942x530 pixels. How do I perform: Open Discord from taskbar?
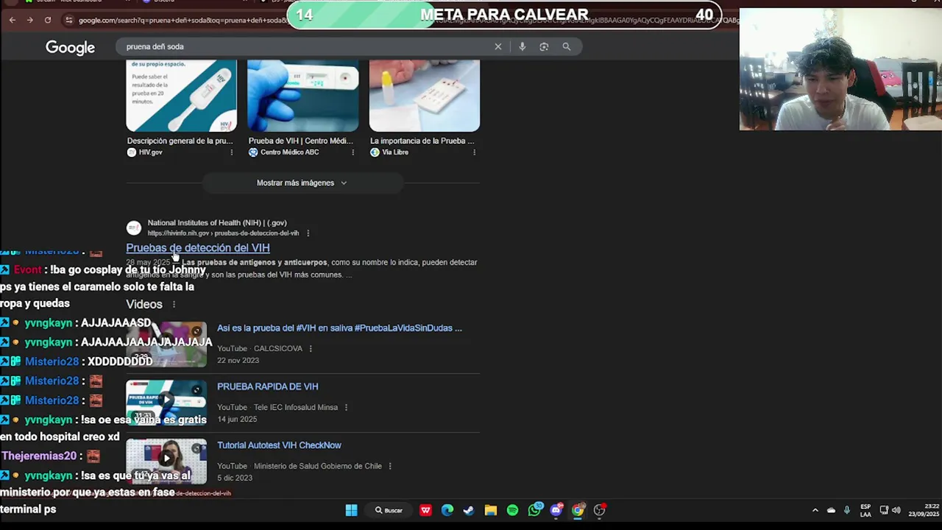pyautogui.click(x=556, y=510)
